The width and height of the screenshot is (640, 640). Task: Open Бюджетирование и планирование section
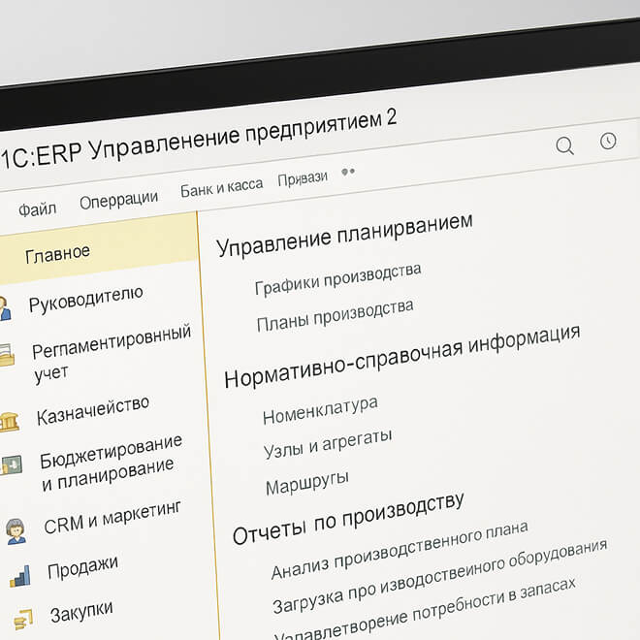[x=111, y=462]
